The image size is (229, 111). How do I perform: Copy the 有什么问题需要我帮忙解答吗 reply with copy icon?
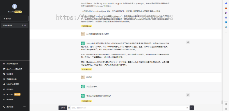[188, 95]
